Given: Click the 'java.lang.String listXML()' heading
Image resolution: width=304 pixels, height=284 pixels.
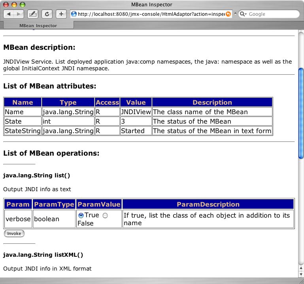Looking at the screenshot, I should (x=43, y=254).
